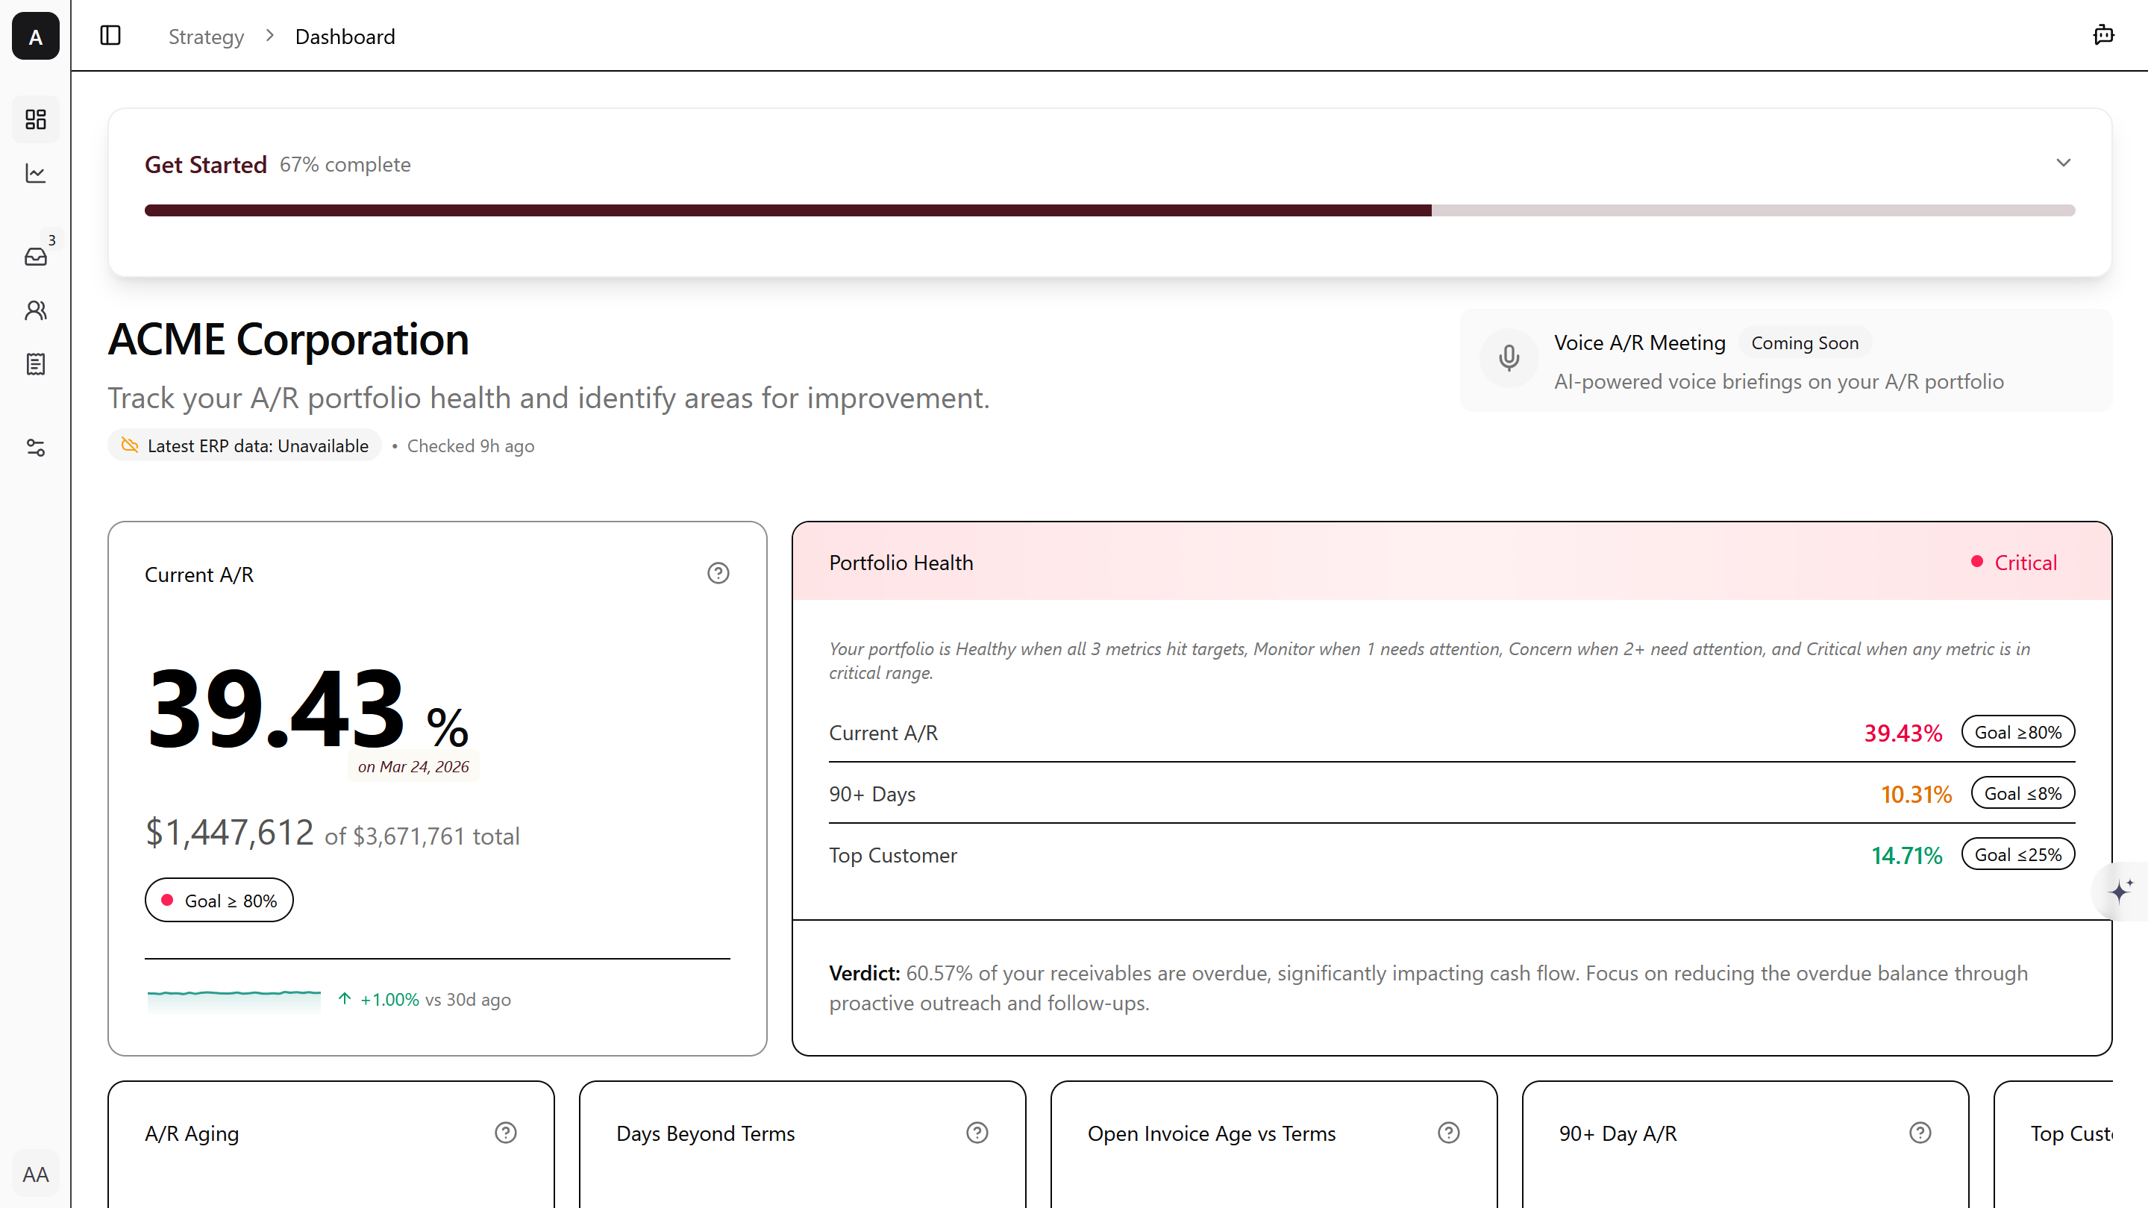2148x1208 pixels.
Task: Click the sparkle AI floating button
Action: click(2120, 890)
